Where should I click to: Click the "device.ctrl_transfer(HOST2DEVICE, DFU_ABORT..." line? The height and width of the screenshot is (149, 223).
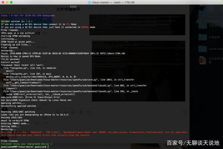click(41, 77)
